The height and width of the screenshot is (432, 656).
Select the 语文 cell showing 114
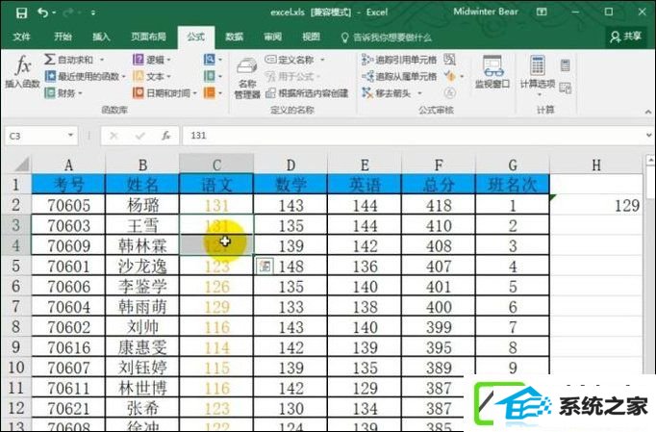[x=216, y=347]
